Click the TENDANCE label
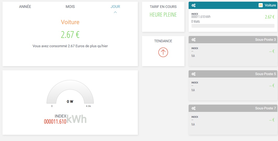The image size is (278, 141). point(163,41)
